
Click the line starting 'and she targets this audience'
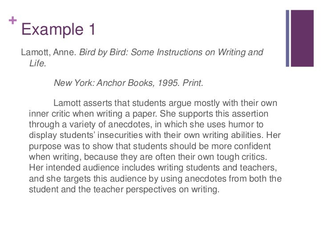pyautogui.click(x=155, y=178)
